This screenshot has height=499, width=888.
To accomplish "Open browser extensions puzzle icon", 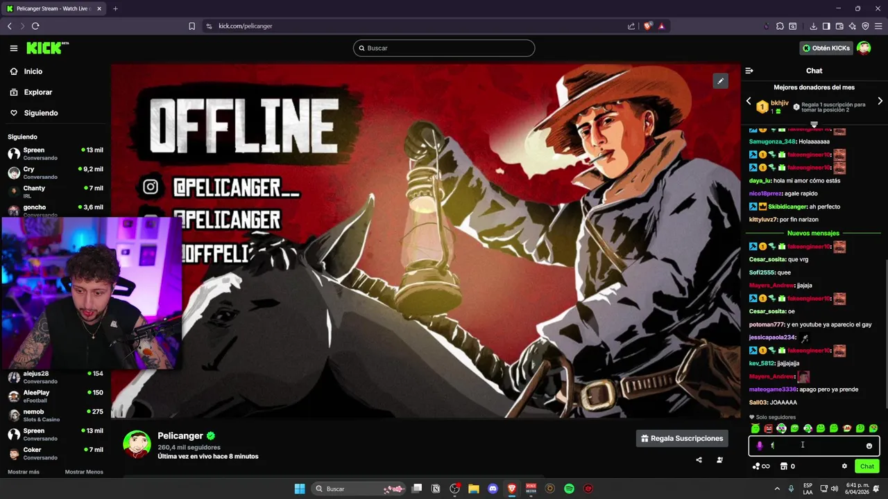I will click(780, 26).
